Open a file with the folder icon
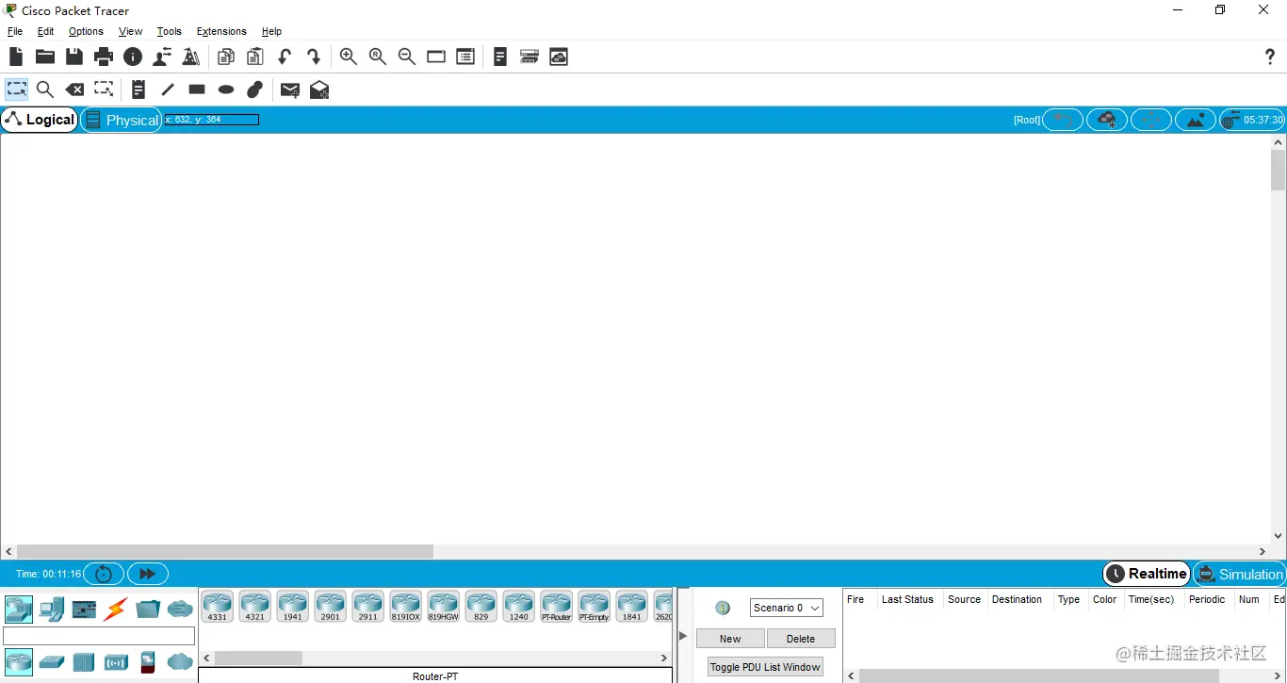Image resolution: width=1287 pixels, height=683 pixels. click(x=45, y=57)
